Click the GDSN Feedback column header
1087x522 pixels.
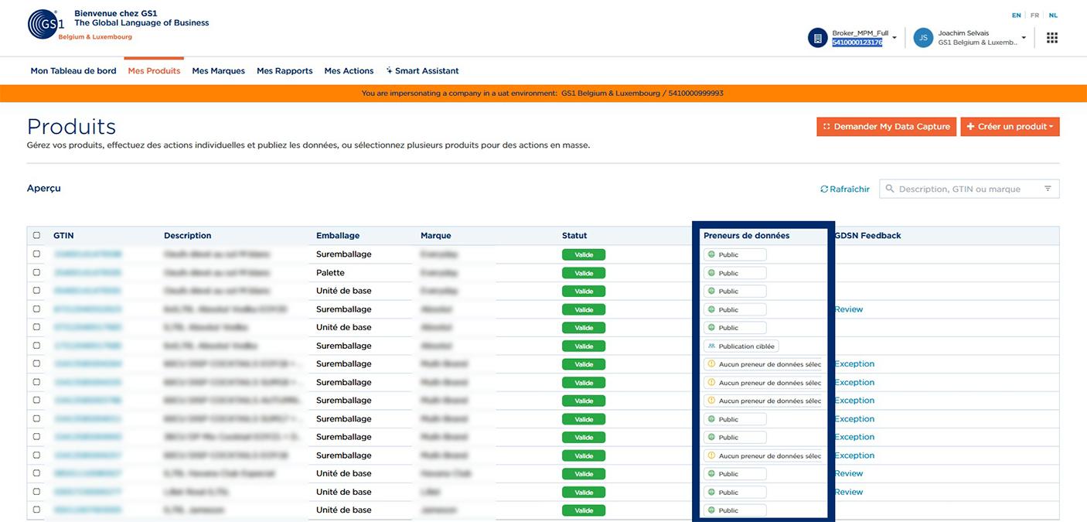click(x=867, y=236)
